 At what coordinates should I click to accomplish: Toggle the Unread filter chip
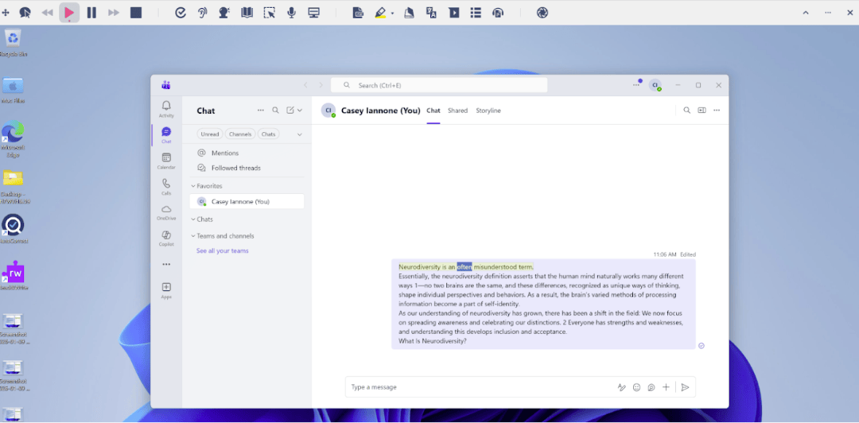210,134
